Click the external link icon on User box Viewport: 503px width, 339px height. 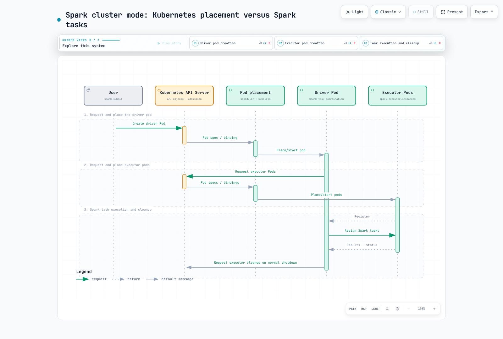tap(88, 90)
